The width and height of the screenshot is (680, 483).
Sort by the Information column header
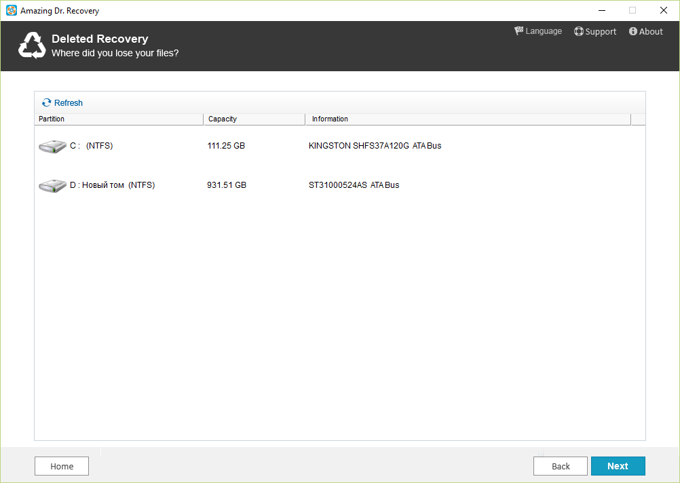tap(468, 119)
